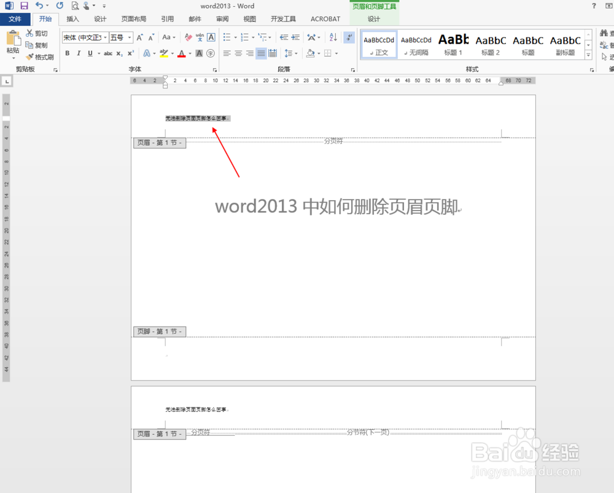Toggle center alignment

(238, 53)
